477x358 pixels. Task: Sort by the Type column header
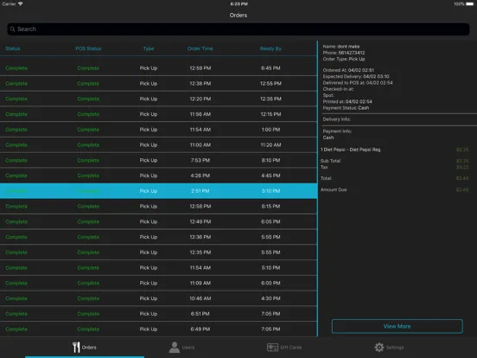(149, 48)
